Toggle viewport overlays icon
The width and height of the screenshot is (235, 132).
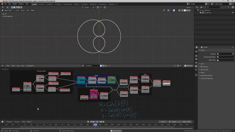coord(174,11)
